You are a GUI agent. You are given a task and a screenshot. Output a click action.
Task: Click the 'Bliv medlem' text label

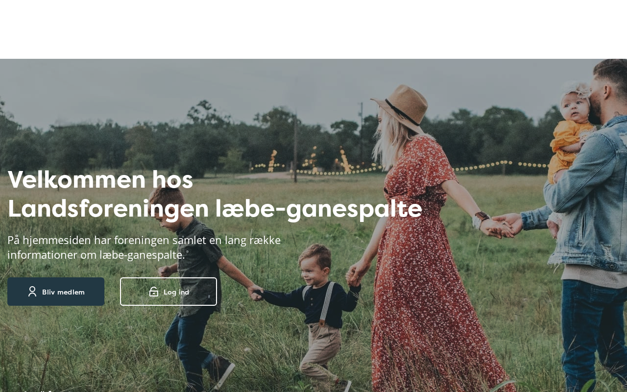click(63, 292)
